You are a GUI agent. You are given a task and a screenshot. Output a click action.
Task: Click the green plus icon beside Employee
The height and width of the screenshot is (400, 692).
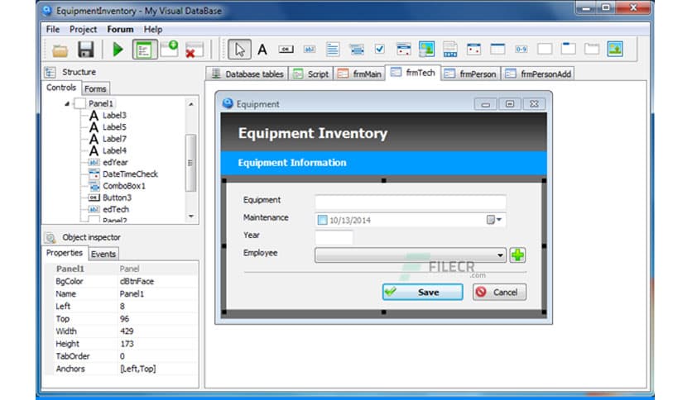[517, 255]
